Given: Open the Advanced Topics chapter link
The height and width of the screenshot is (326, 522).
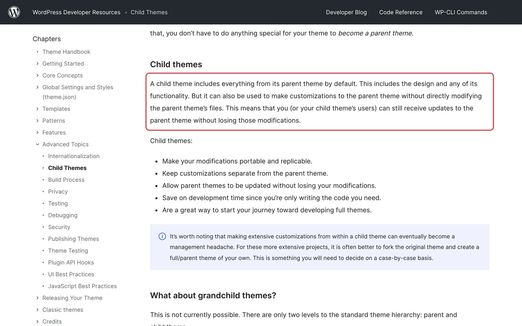Looking at the screenshot, I should [65, 144].
